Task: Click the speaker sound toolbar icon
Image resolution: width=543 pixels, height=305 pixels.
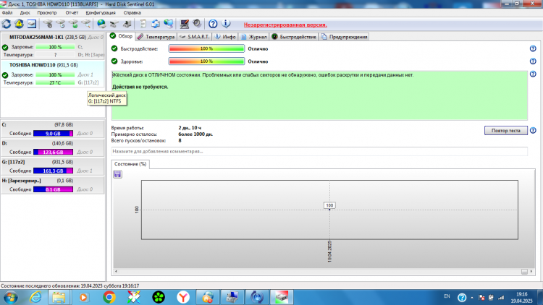Action: (197, 24)
